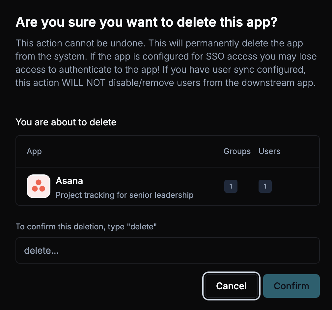This screenshot has height=310, width=332.
Task: Click the Groups column header
Action: click(x=237, y=151)
